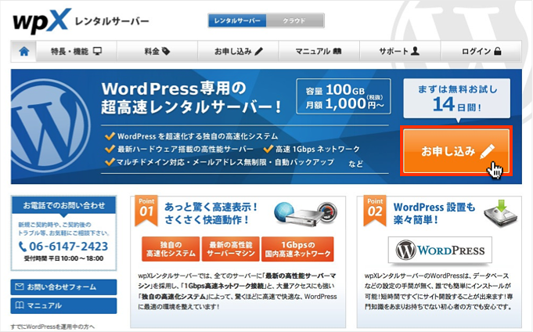Image resolution: width=533 pixels, height=332 pixels.
Task: Click the person icon beside サポート
Action: coord(415,51)
